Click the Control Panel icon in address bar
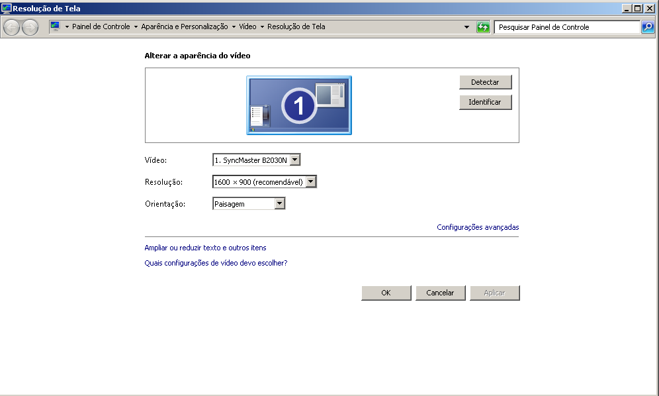The height and width of the screenshot is (396, 659). (x=55, y=26)
